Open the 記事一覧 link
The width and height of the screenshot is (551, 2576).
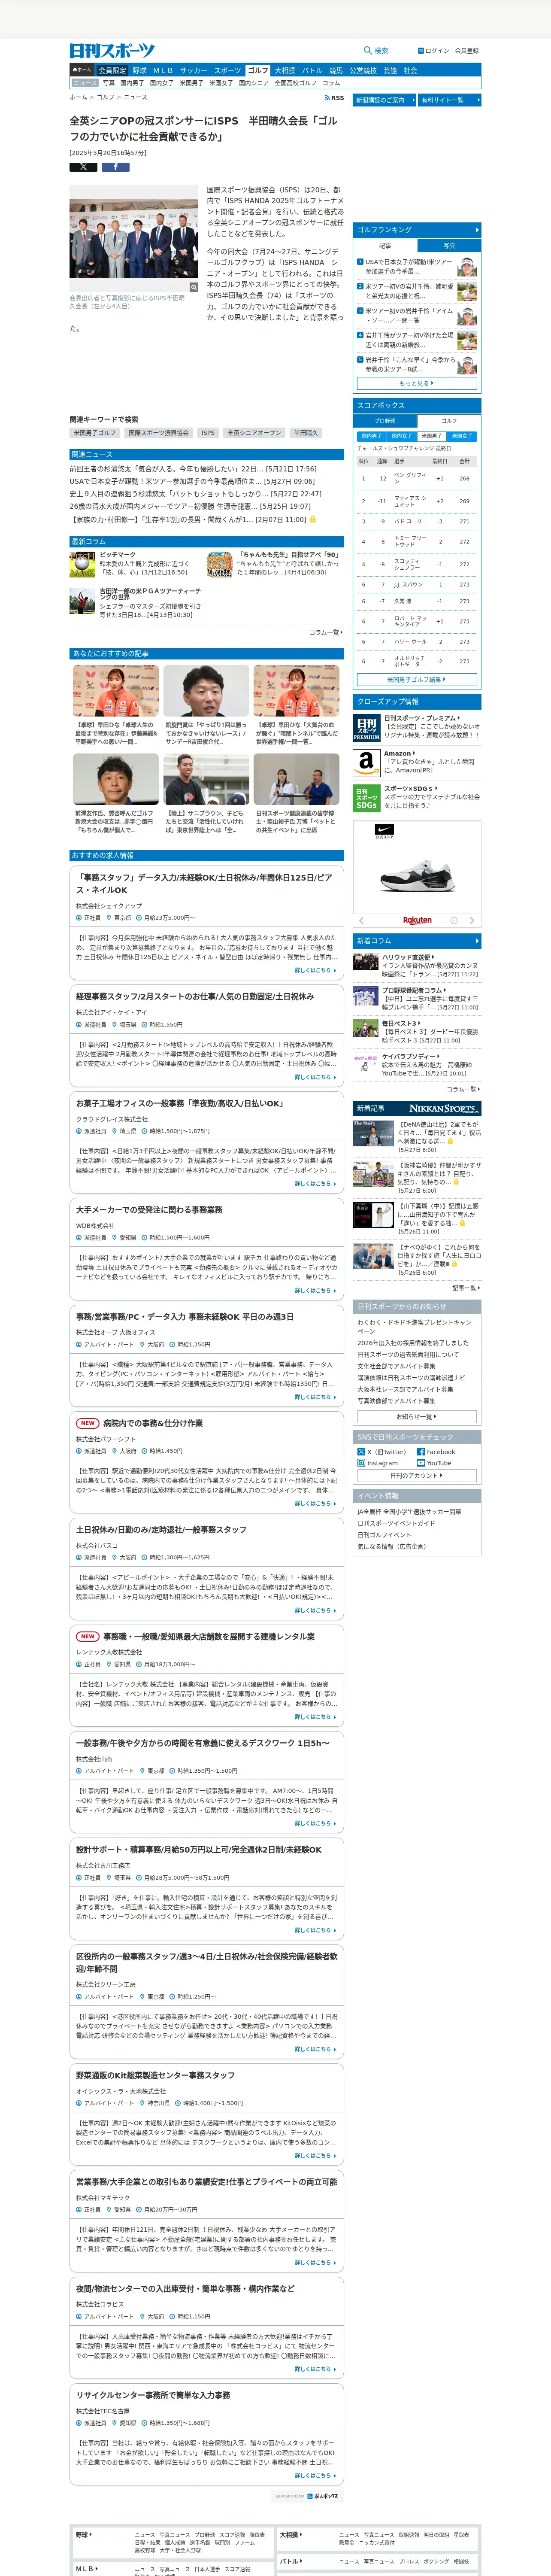coord(465,1288)
